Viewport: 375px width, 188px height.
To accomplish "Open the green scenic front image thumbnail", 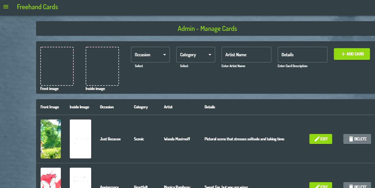I will pos(51,139).
